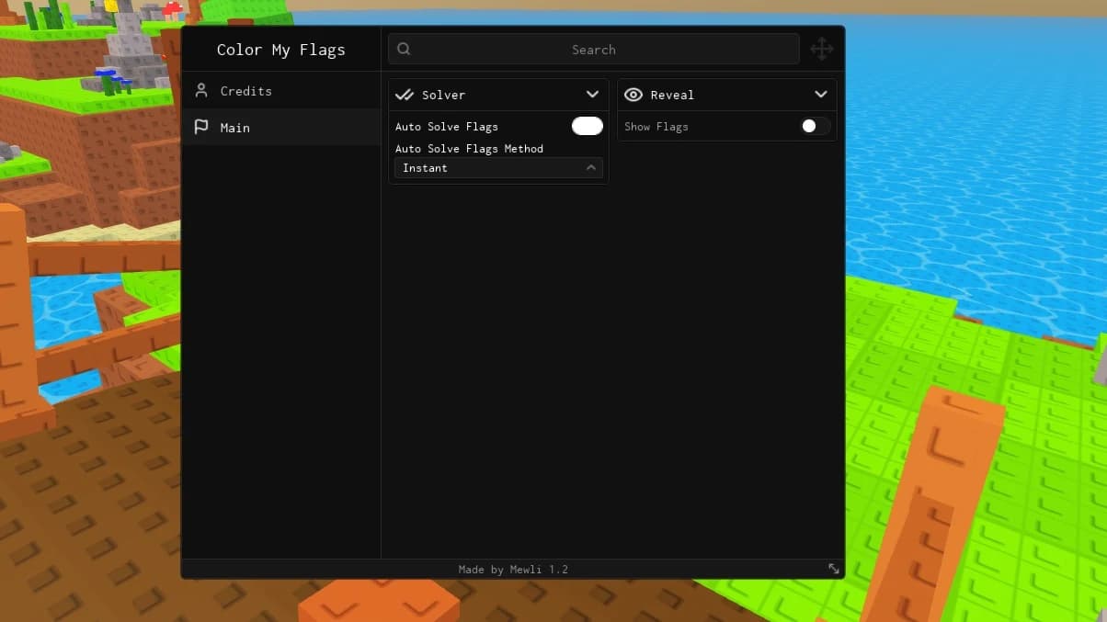
Task: Toggle Auto Solve Flags switch off
Action: click(588, 126)
